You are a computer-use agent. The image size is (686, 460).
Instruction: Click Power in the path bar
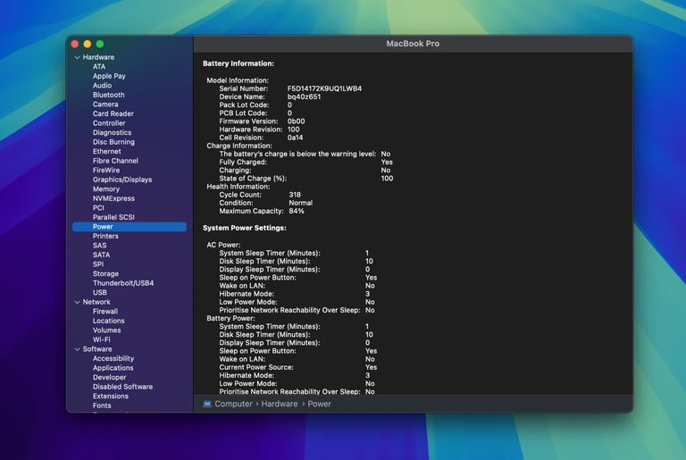(x=320, y=404)
